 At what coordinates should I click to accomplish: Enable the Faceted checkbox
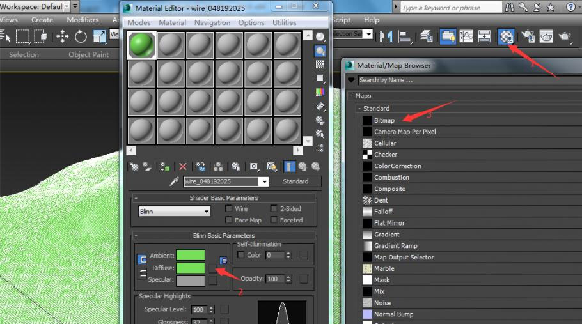pos(274,220)
